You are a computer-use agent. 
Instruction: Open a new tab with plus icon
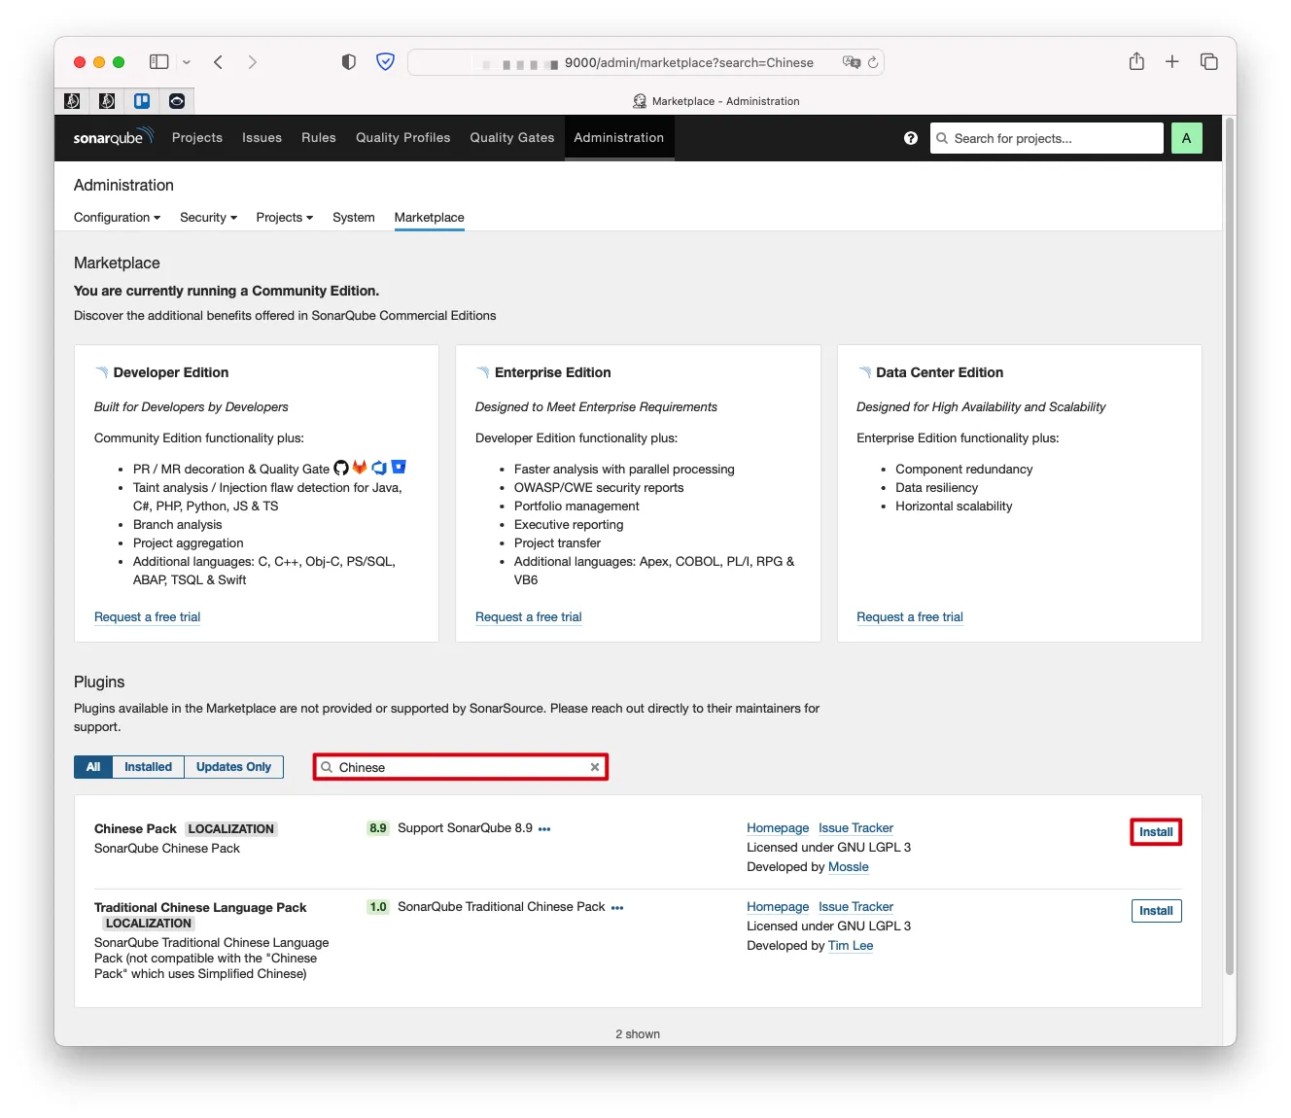tap(1172, 62)
